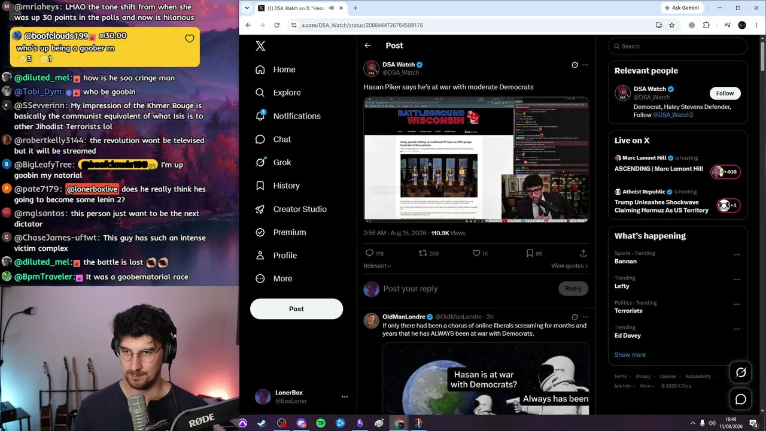Follow DSA Watch in Relevant people
The image size is (766, 431).
point(725,93)
